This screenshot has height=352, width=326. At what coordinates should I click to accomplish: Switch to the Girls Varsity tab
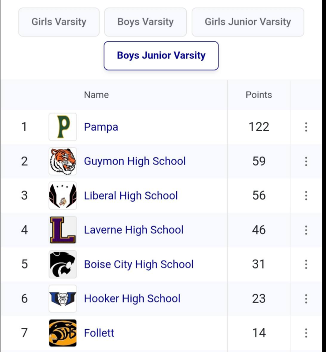(59, 22)
